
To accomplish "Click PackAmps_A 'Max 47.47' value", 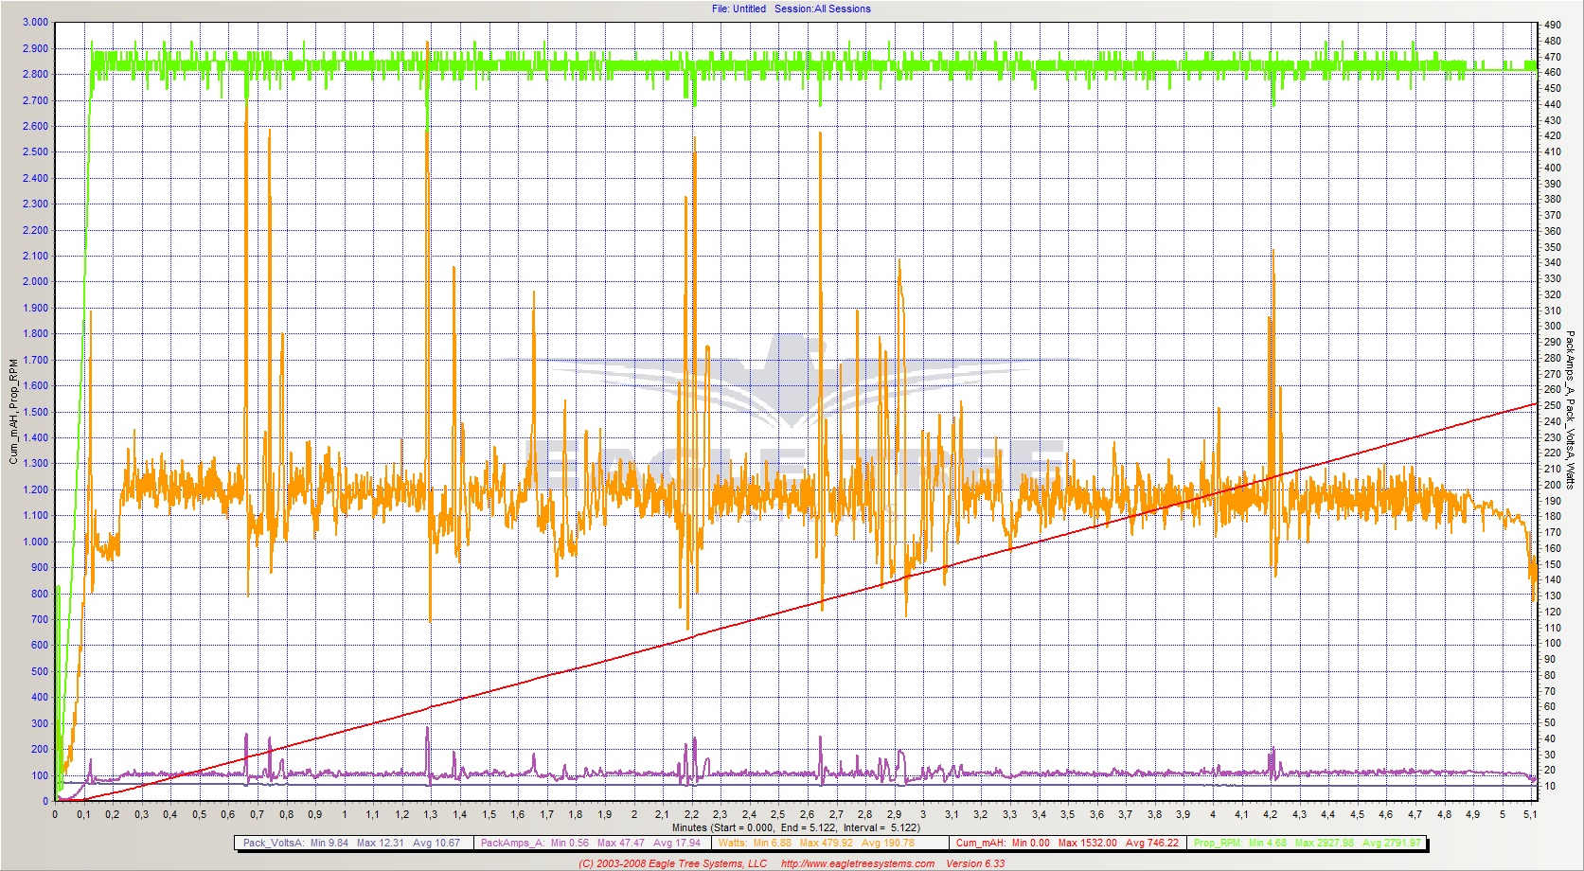I will 621,843.
